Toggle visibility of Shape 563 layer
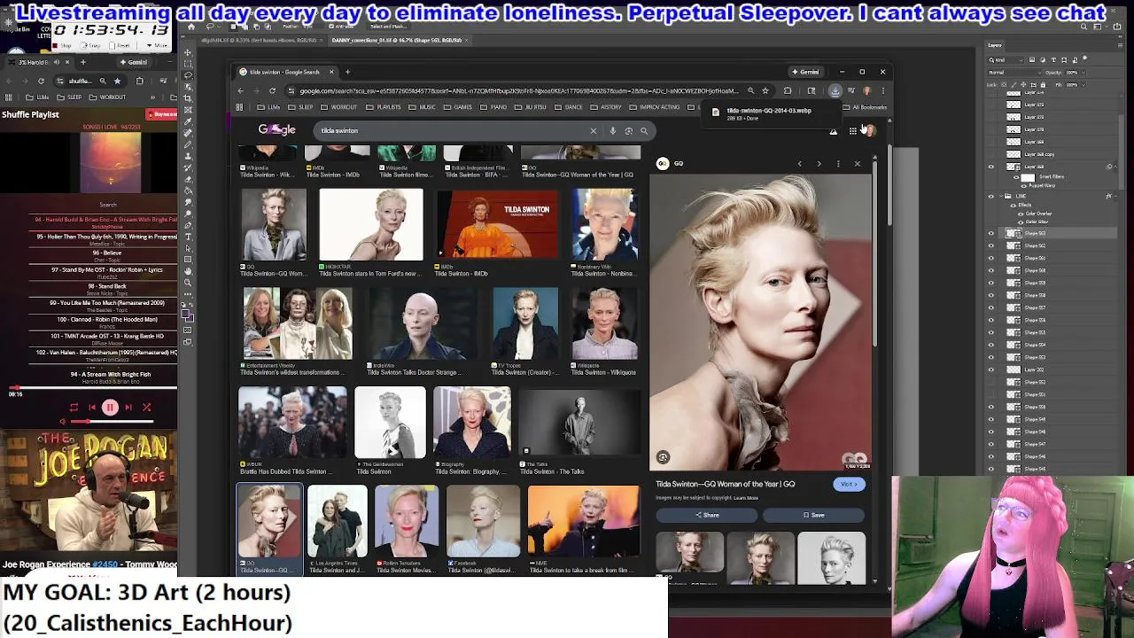The width and height of the screenshot is (1134, 638). point(991,233)
